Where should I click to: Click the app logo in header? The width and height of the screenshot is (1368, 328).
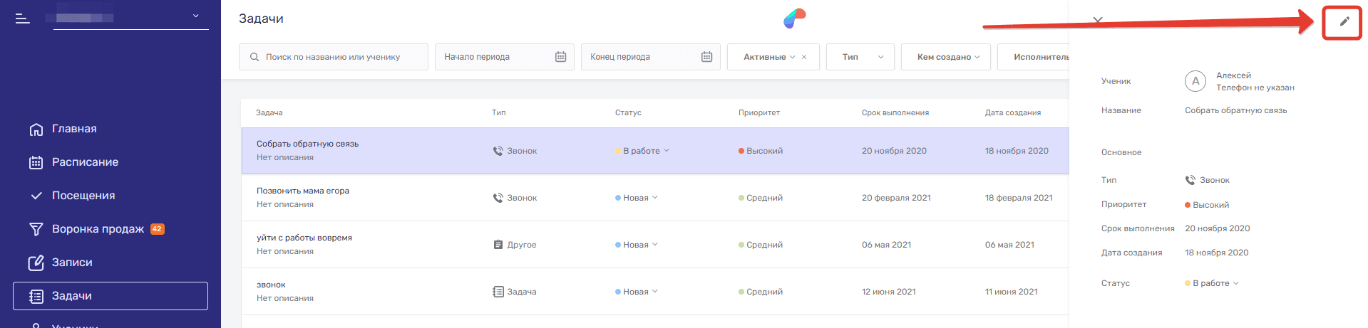point(794,18)
